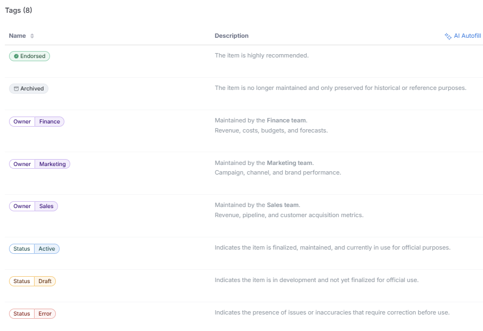Sort tags by the Name column header
483x331 pixels.
pyautogui.click(x=18, y=36)
